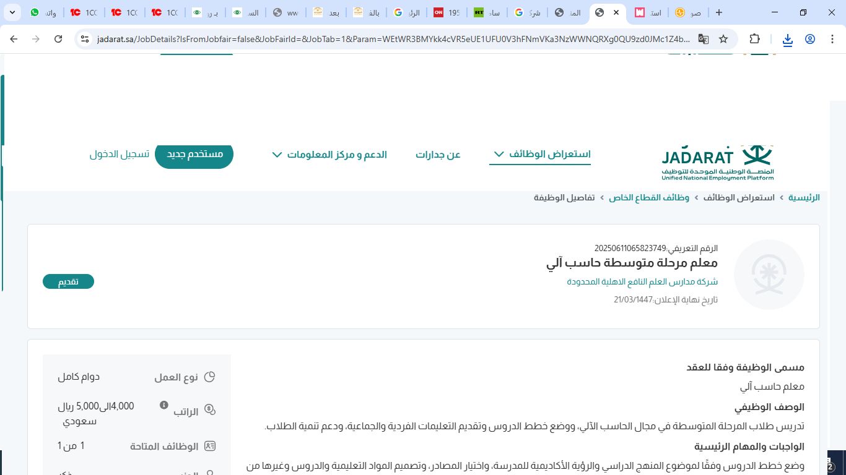Expand الدعم و مركز المعلومات dropdown
Viewport: 846px width, 475px height.
point(329,155)
